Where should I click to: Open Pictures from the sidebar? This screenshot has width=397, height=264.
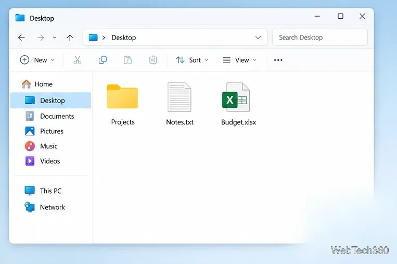[x=44, y=131]
